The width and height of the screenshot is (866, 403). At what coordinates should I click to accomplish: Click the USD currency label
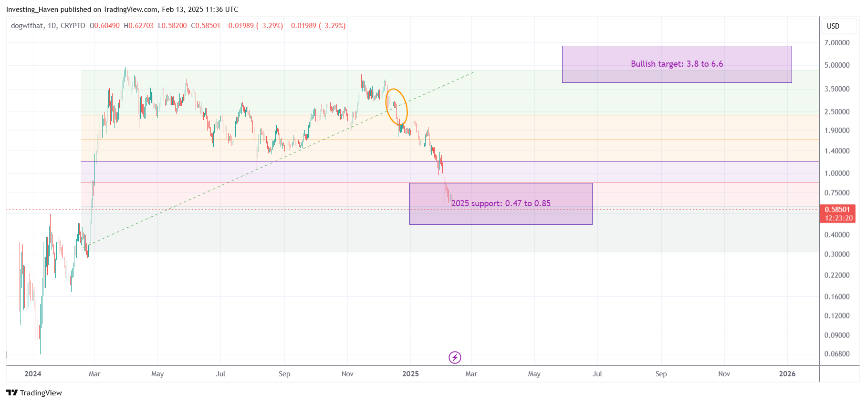click(x=833, y=26)
